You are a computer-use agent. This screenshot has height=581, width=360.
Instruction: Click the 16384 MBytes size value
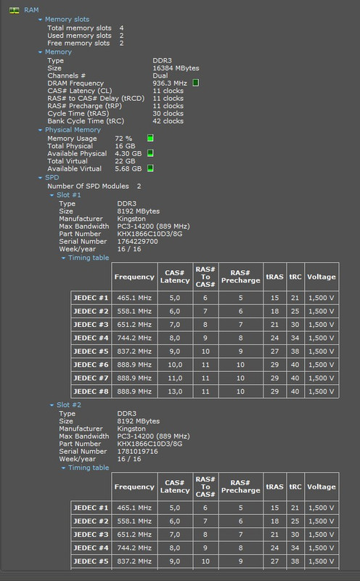(x=176, y=68)
